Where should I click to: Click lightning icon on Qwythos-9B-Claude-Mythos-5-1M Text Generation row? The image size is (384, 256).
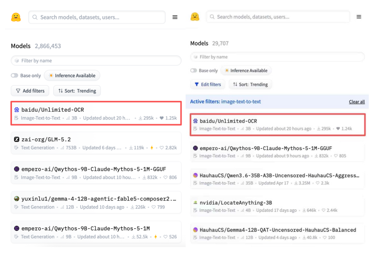pyautogui.click(x=156, y=237)
